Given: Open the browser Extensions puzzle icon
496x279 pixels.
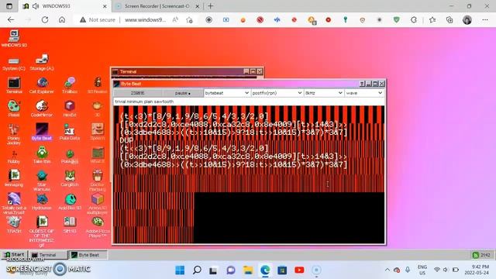Looking at the screenshot, I should coord(414,19).
